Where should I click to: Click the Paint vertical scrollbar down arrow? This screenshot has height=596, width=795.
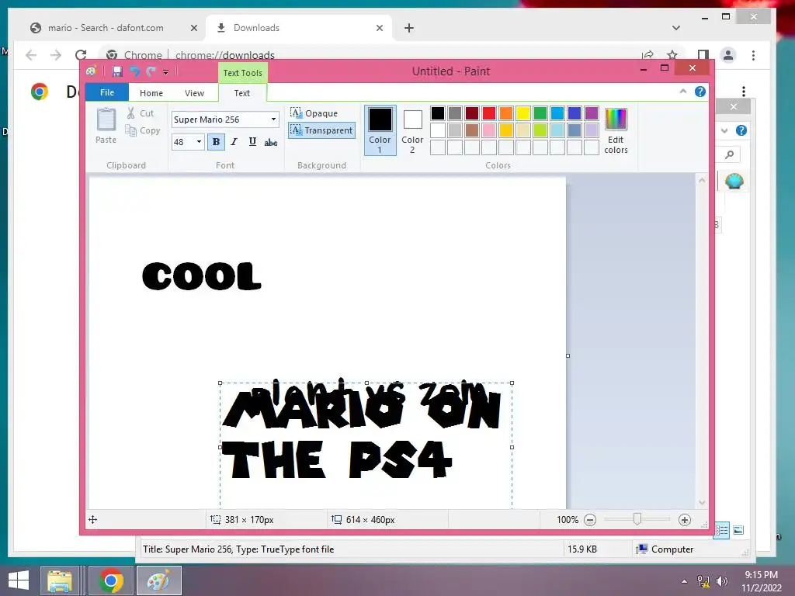point(702,503)
